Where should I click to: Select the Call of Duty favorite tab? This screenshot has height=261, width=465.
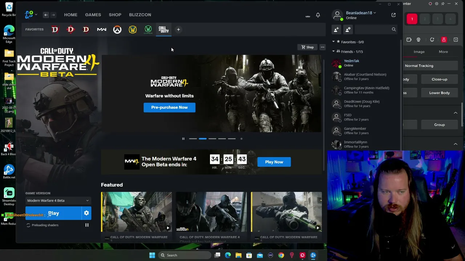tap(164, 29)
